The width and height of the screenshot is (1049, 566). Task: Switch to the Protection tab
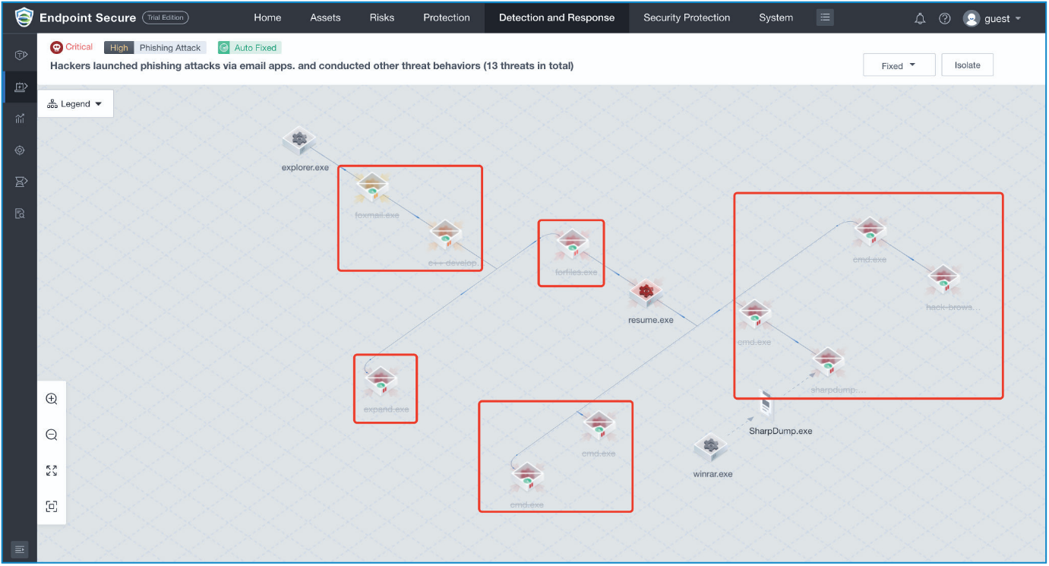tap(447, 17)
